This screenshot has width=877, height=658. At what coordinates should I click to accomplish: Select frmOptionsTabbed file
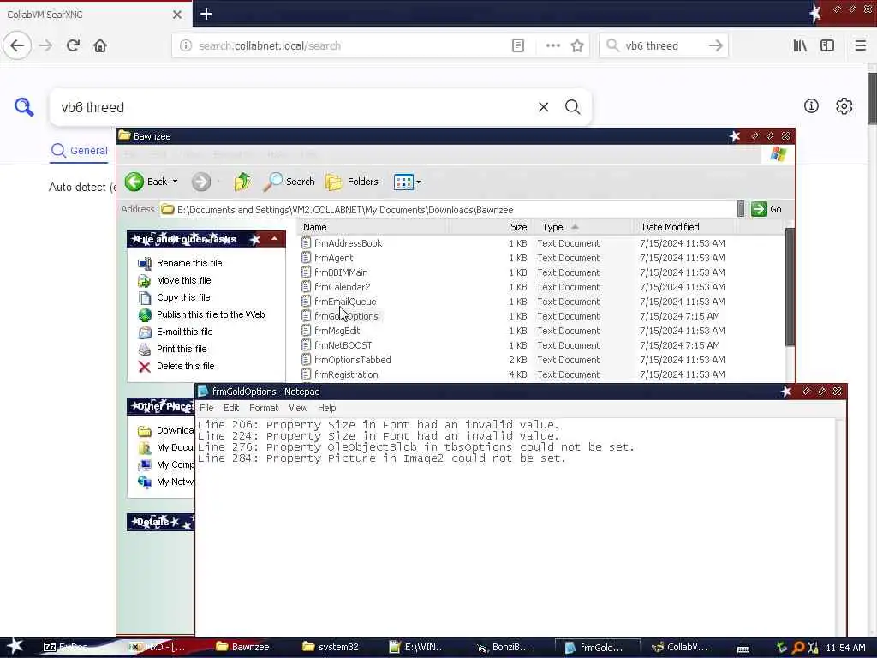tap(352, 360)
